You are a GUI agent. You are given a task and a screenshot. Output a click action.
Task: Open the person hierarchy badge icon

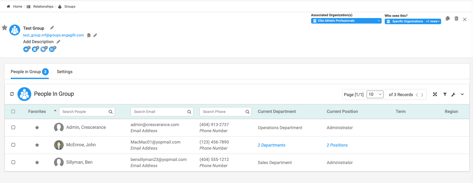pyautogui.click(x=52, y=49)
